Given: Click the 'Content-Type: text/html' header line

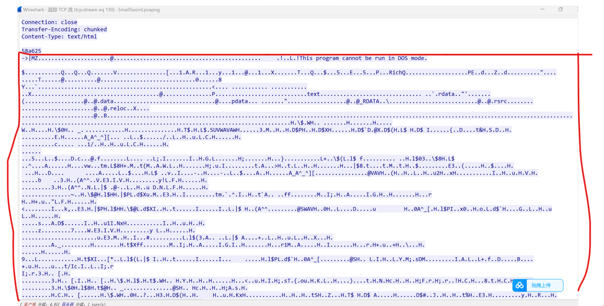Looking at the screenshot, I should [59, 37].
